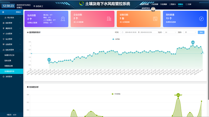Click the start date 2024-06-01 input
Viewport: 209px width, 117px height.
click(131, 32)
